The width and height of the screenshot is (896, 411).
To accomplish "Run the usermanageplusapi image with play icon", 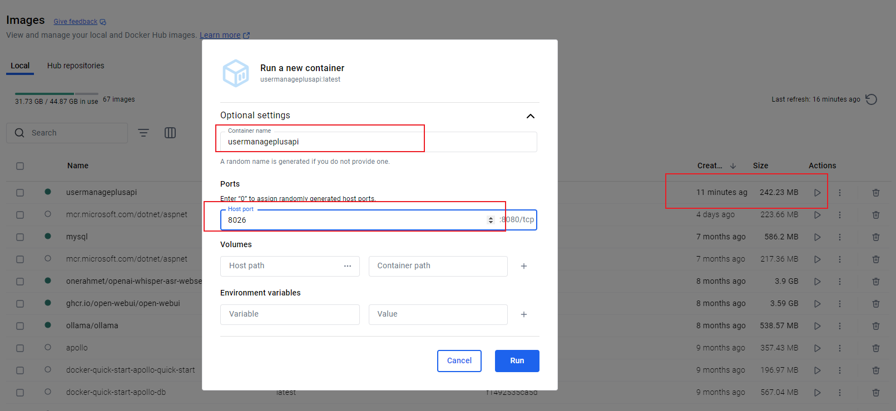I will (817, 193).
